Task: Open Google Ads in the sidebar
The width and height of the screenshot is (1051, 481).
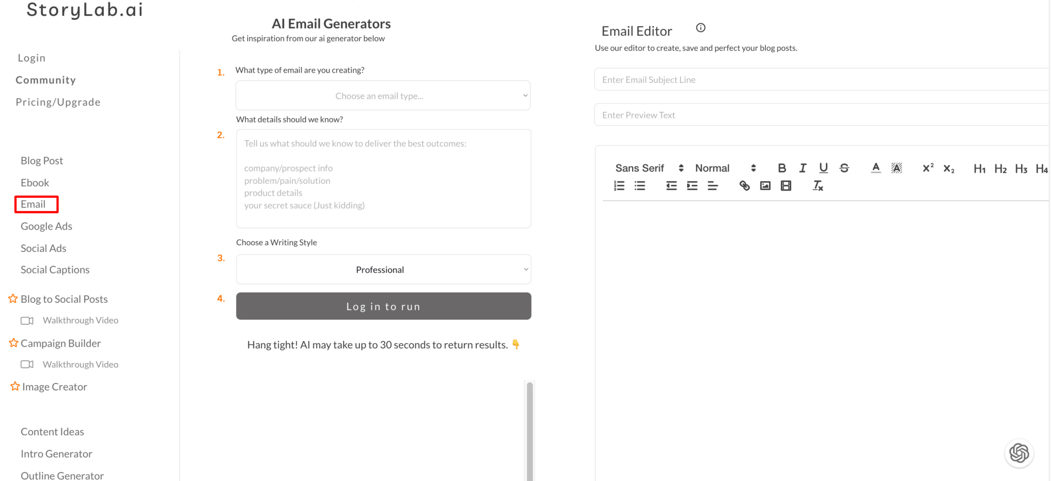Action: click(x=46, y=226)
